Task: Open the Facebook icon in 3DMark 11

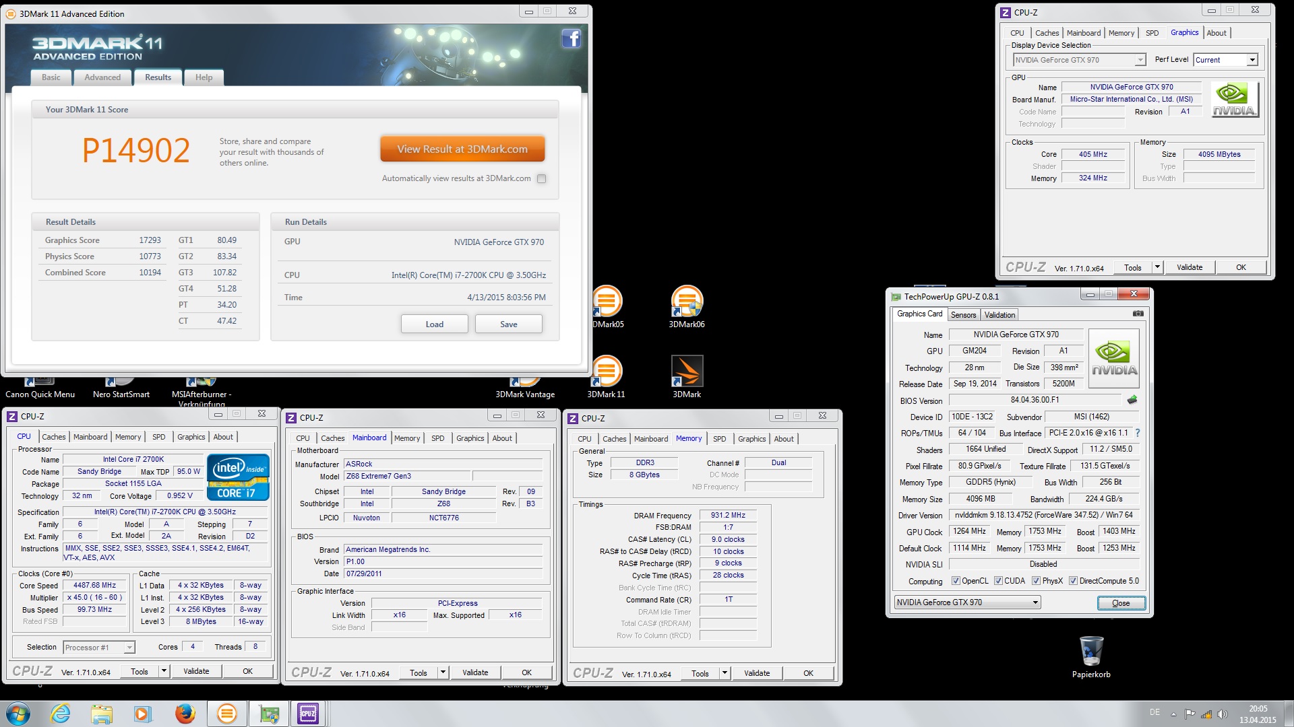Action: pyautogui.click(x=571, y=39)
